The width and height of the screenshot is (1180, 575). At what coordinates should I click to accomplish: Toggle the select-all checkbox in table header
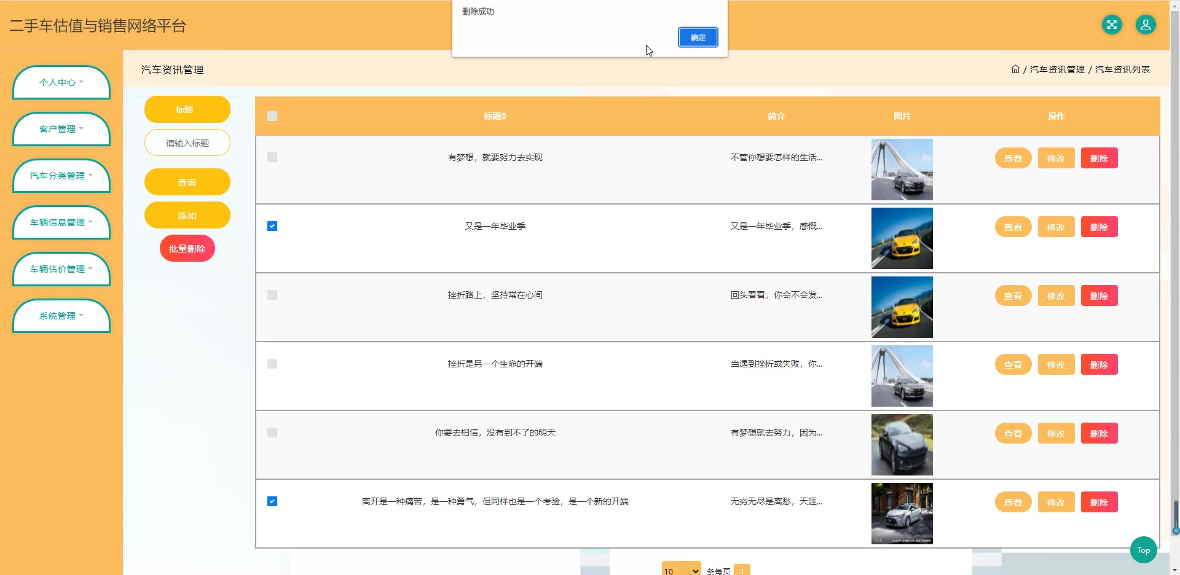coord(272,116)
